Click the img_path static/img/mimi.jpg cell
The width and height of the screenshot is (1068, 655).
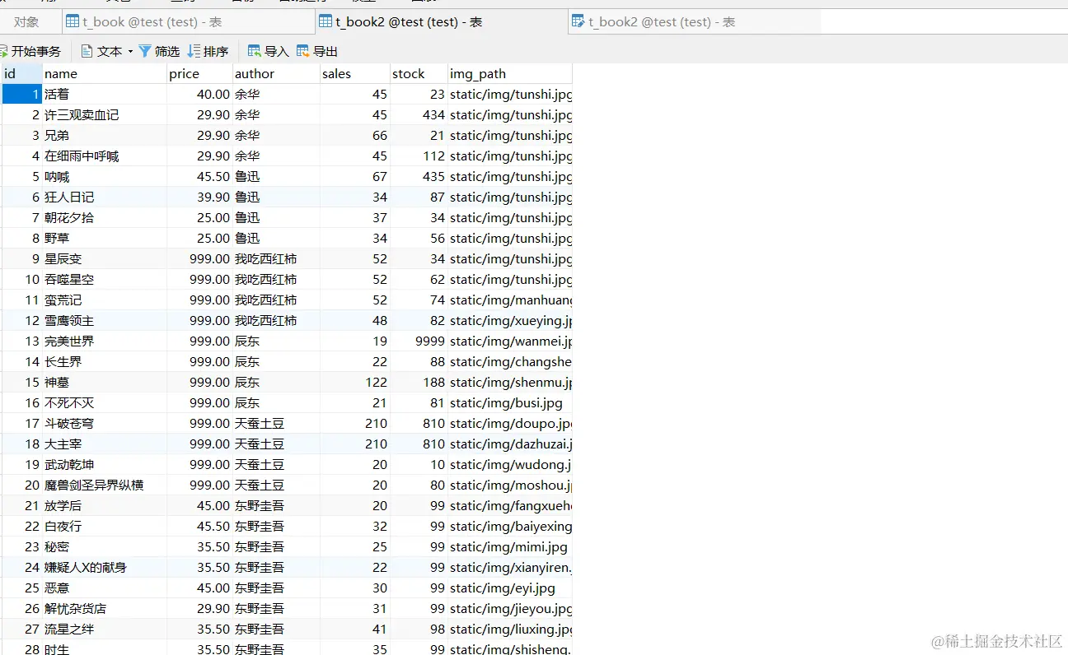(510, 546)
